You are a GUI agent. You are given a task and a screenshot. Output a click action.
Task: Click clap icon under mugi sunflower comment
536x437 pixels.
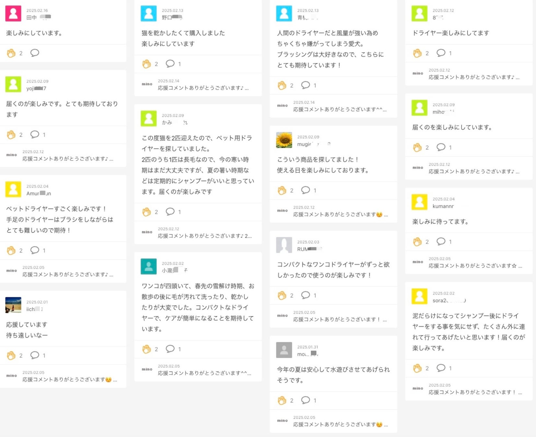pyautogui.click(x=282, y=190)
